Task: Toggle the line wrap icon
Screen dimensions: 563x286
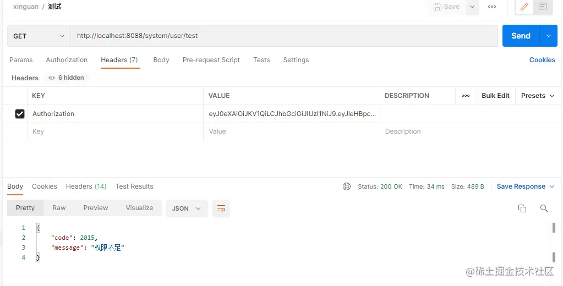Action: (x=221, y=208)
